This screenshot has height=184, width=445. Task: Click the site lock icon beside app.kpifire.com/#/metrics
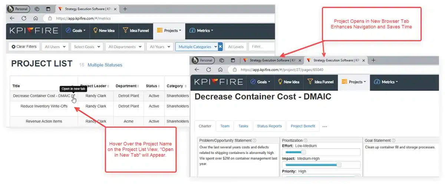(50, 18)
